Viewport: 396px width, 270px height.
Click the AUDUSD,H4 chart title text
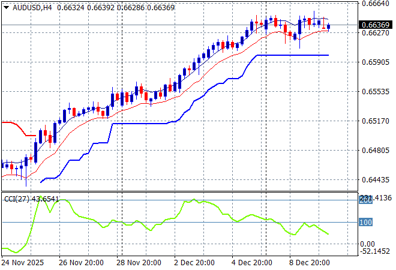click(x=31, y=7)
